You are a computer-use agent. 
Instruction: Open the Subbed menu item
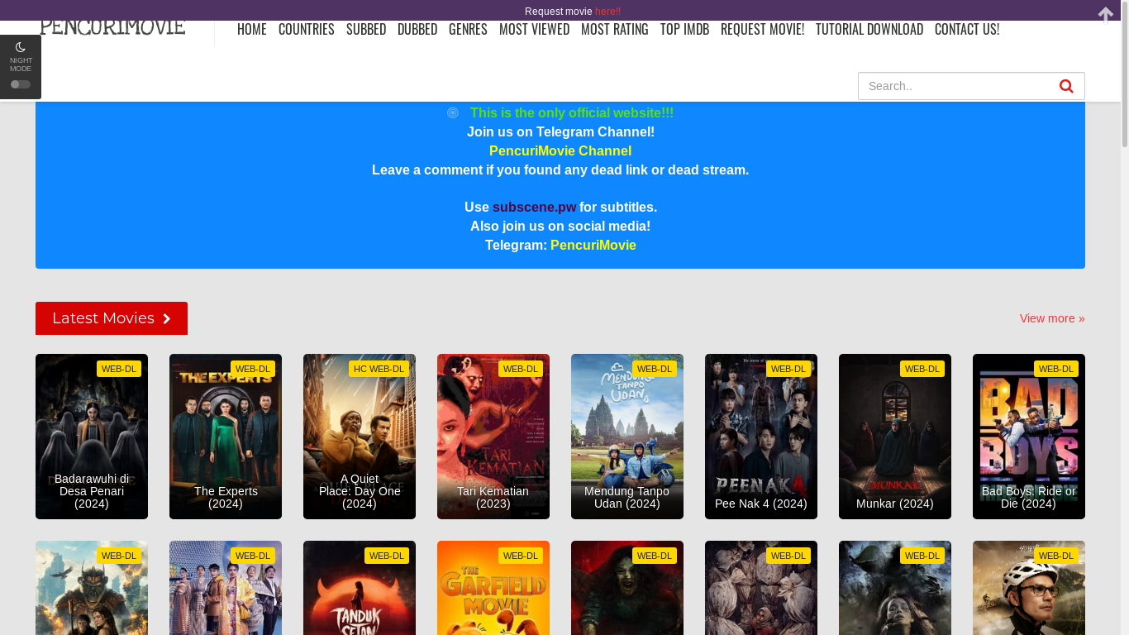click(x=366, y=29)
